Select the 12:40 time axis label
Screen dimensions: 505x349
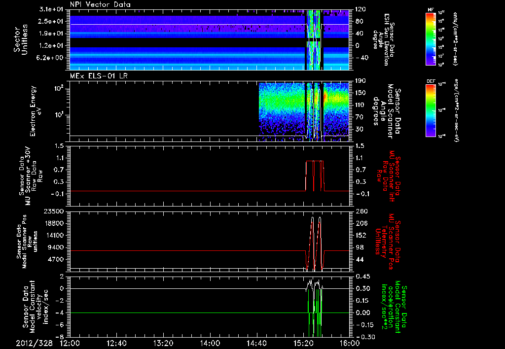(x=116, y=343)
